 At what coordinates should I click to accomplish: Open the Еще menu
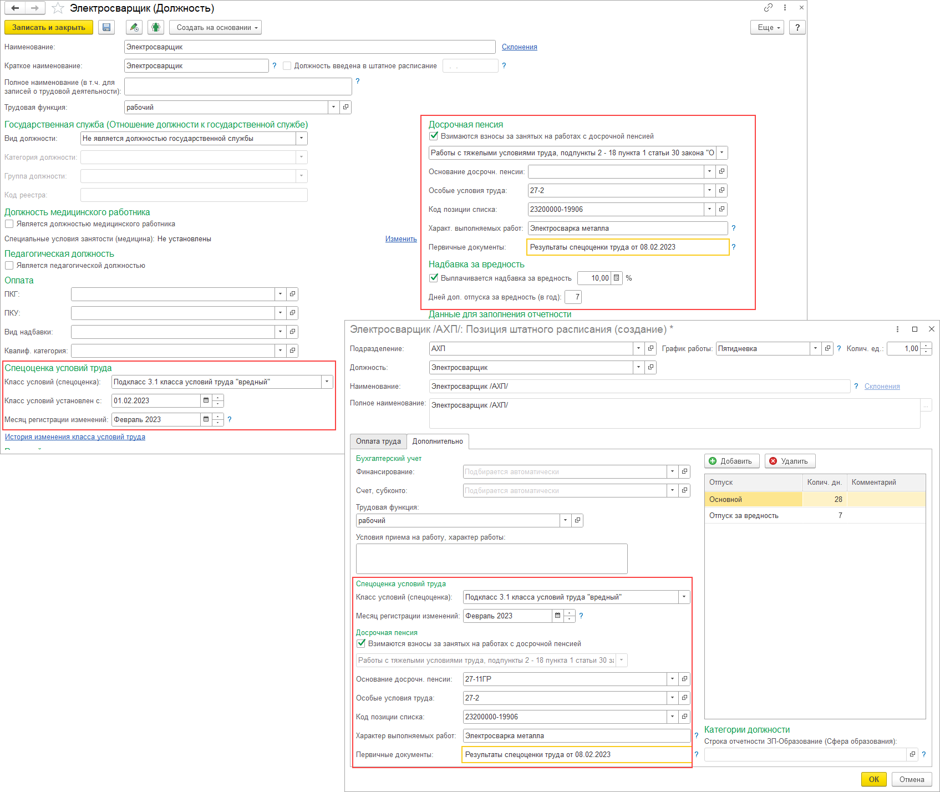767,27
